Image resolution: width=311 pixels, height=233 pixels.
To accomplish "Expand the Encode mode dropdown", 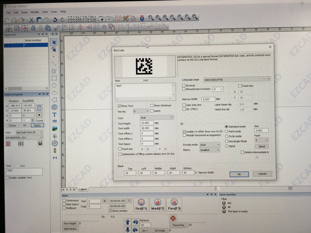I will point(210,145).
